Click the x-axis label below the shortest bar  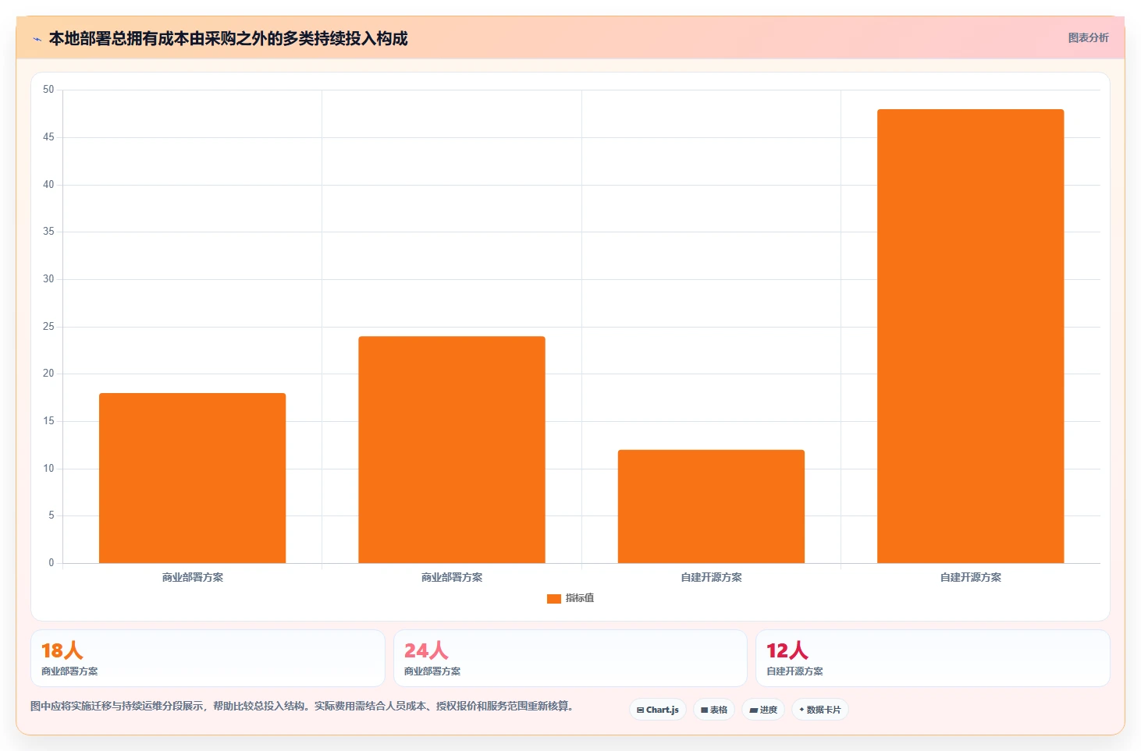point(711,578)
